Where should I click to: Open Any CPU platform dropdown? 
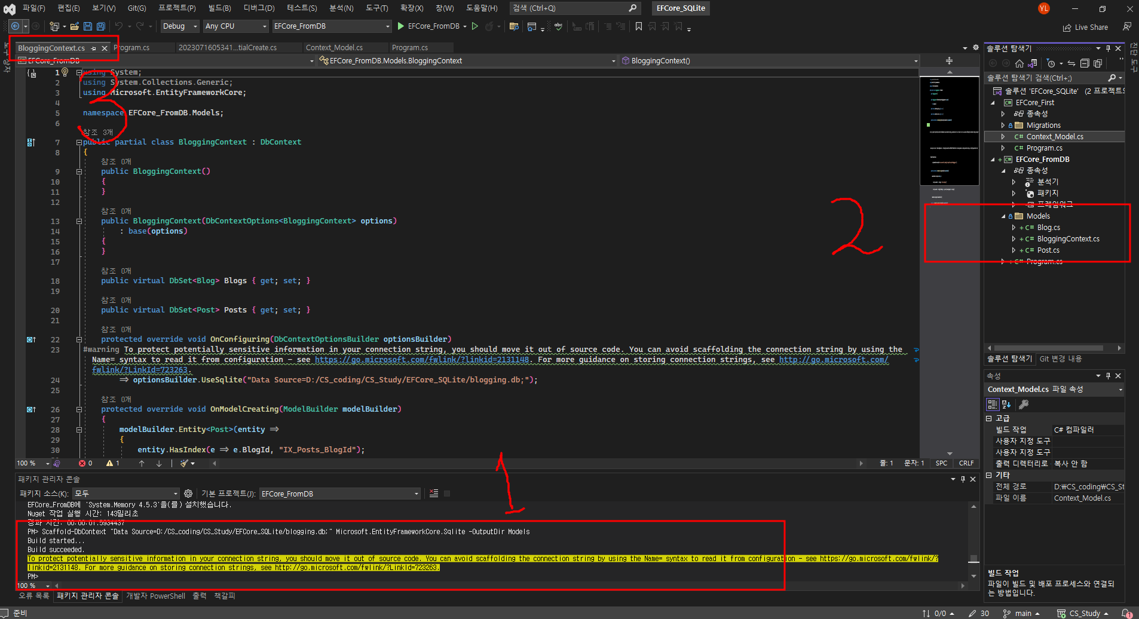tap(236, 26)
